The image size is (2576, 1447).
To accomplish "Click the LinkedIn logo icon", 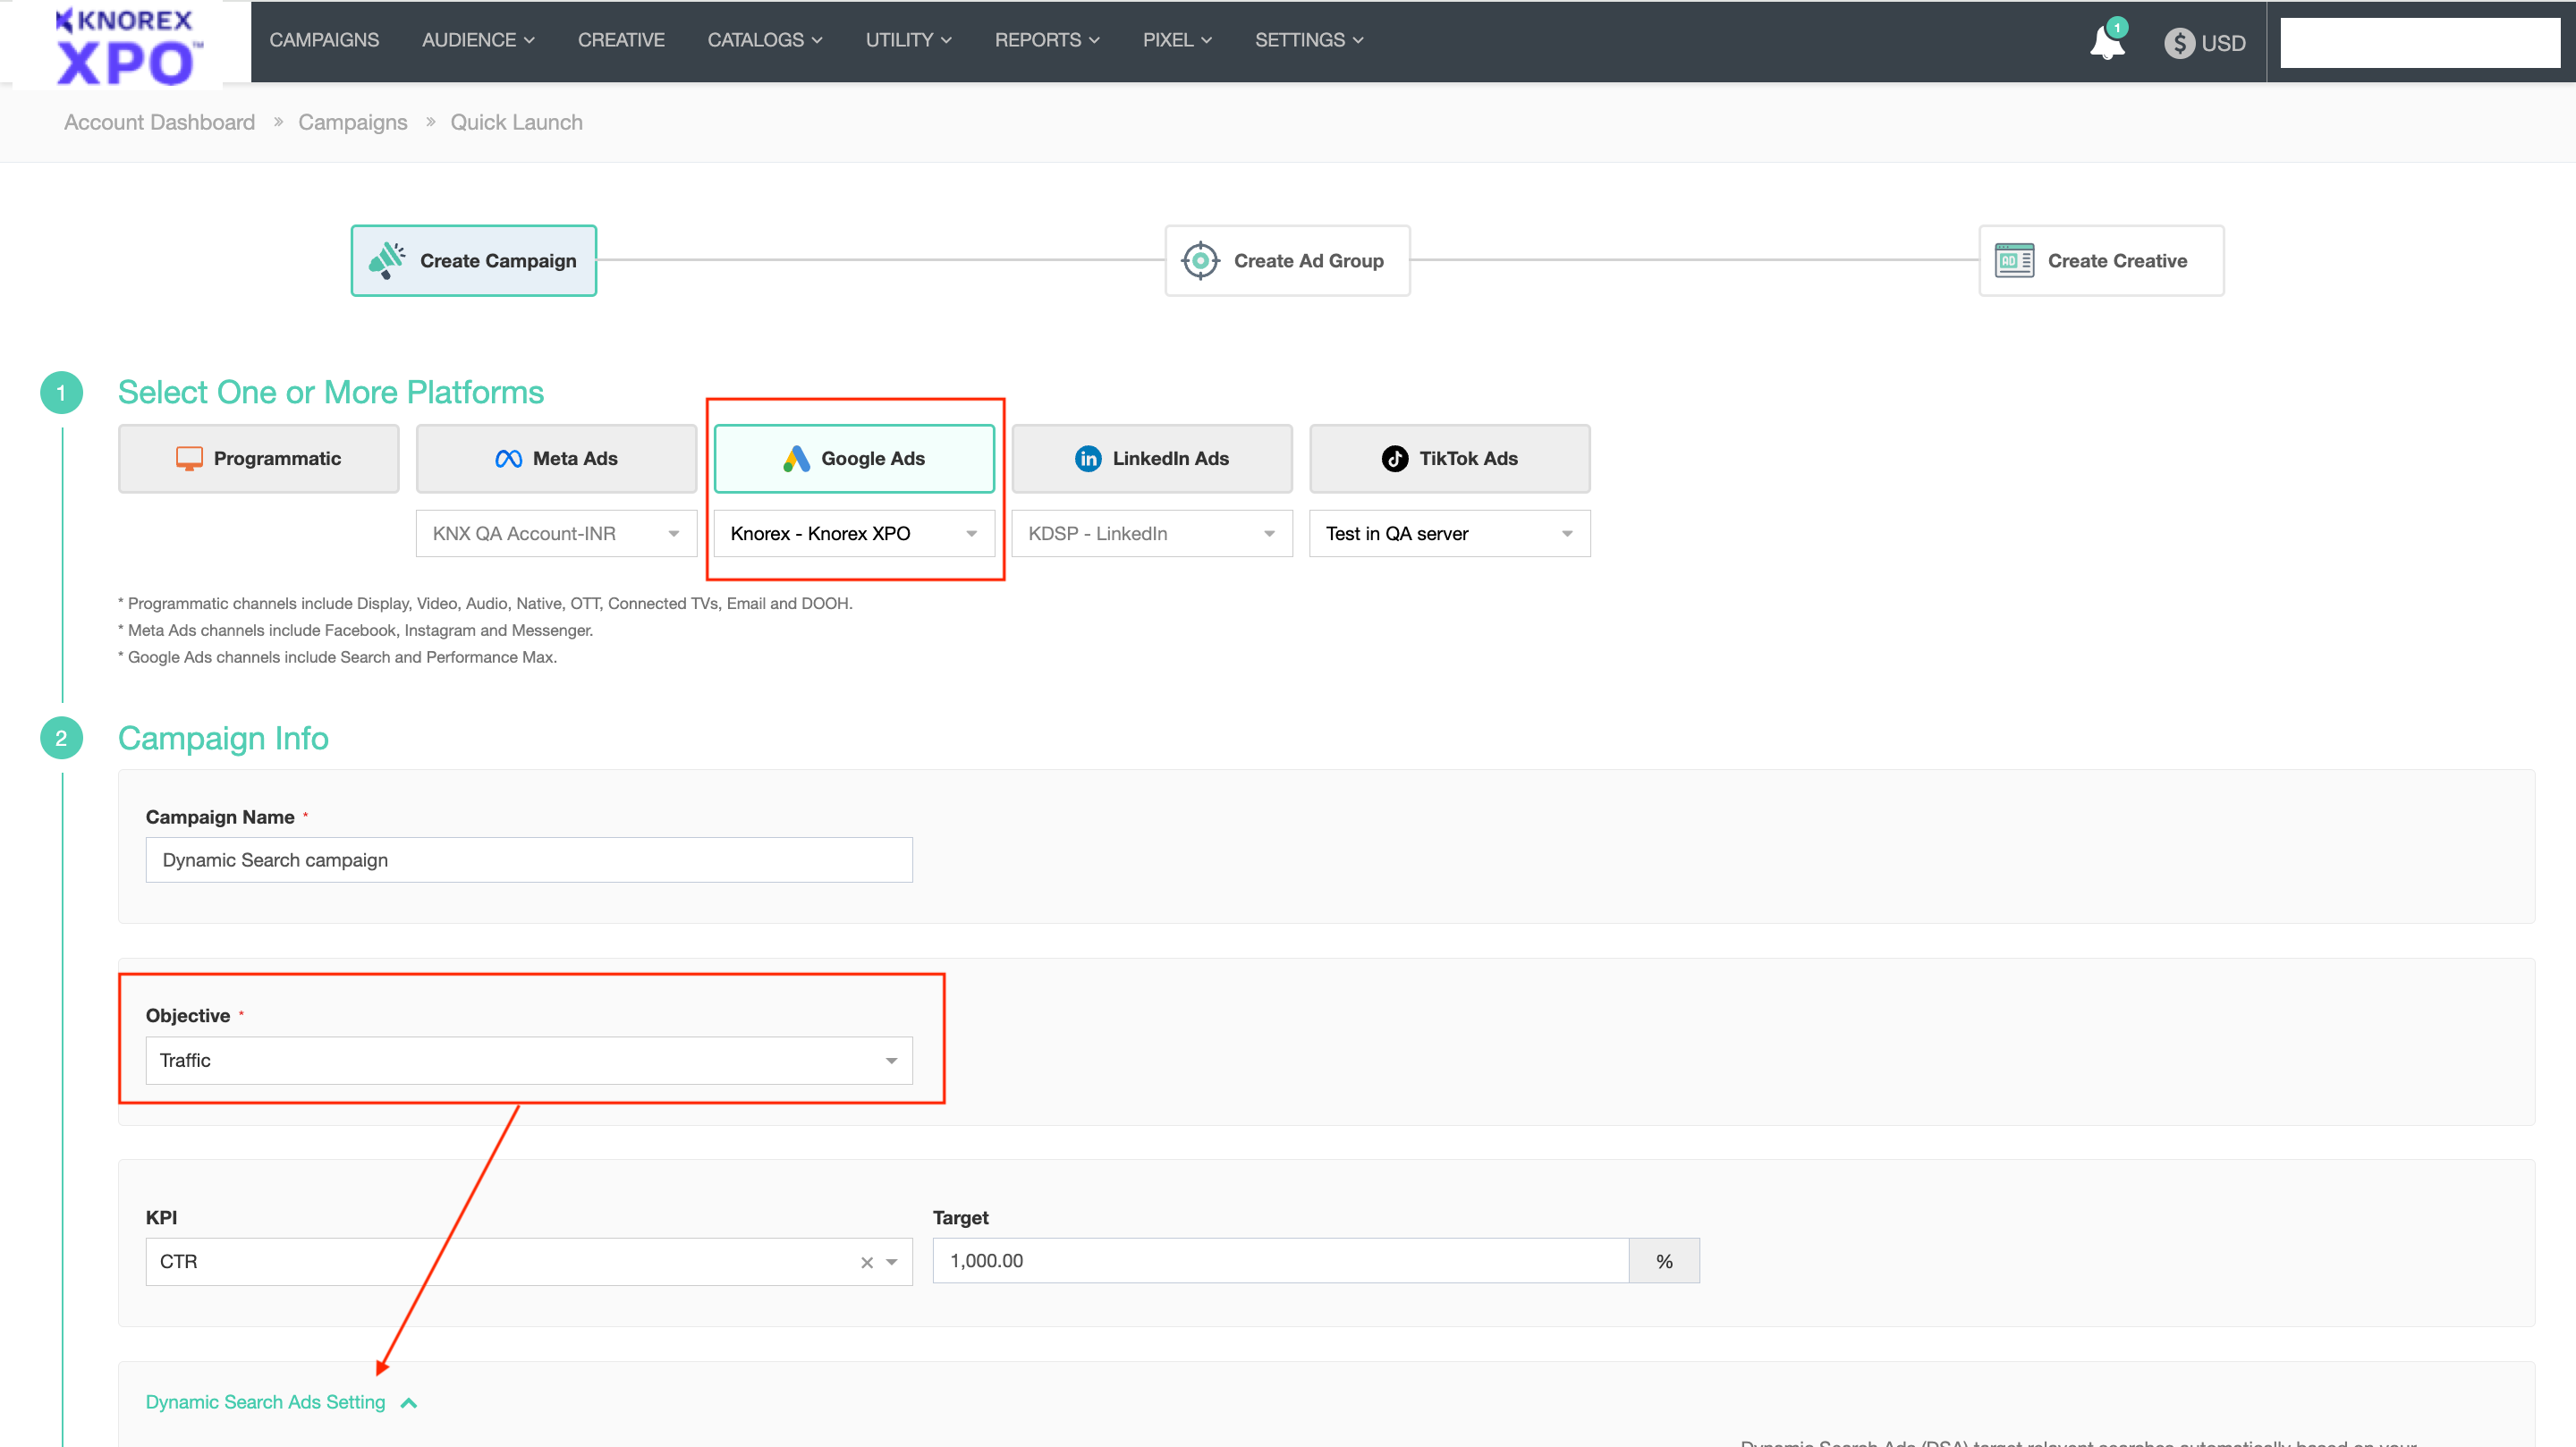I will (1088, 458).
